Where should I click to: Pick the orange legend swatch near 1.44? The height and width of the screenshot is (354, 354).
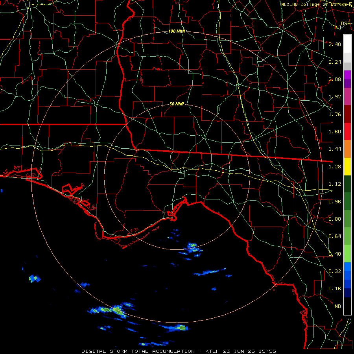click(x=347, y=149)
